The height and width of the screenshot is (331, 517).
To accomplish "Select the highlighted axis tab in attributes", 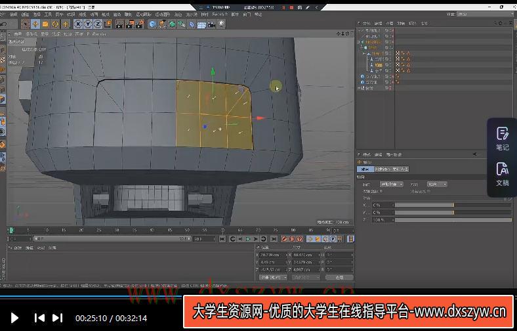I will 365,169.
